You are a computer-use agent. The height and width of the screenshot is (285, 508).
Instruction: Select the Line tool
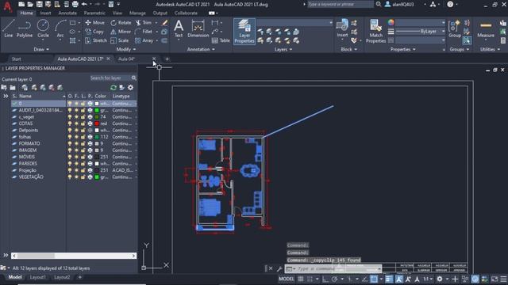click(9, 28)
